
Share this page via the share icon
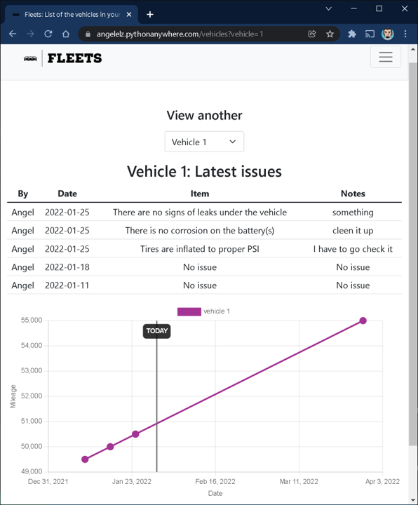312,34
